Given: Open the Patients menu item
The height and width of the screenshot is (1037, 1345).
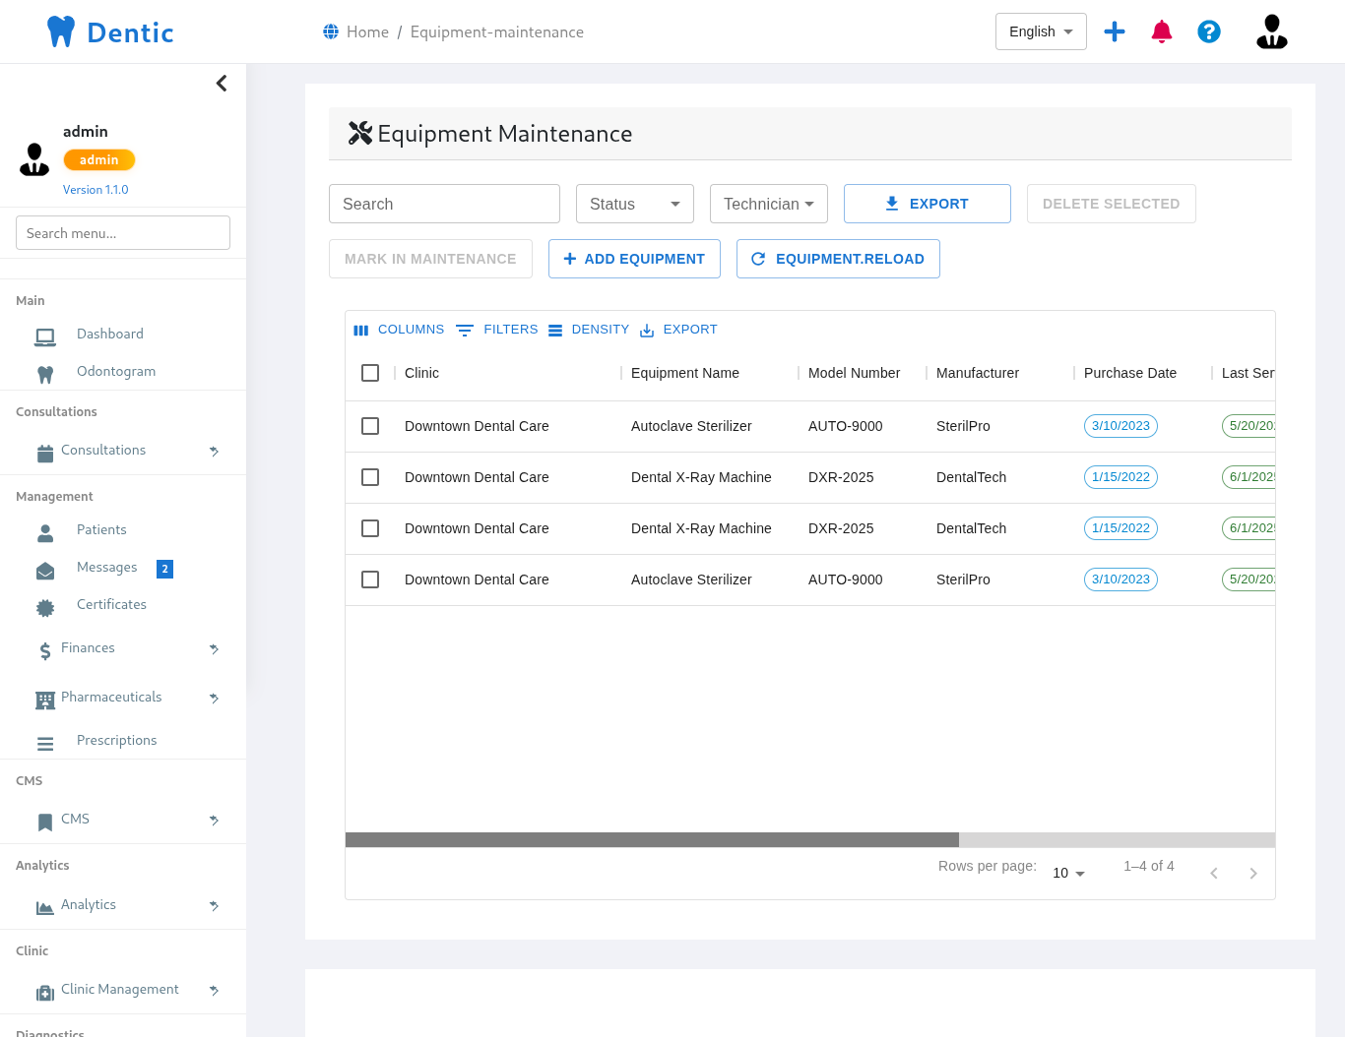Looking at the screenshot, I should 101,529.
